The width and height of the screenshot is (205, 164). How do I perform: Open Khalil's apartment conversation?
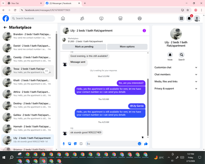[x=27, y=82]
